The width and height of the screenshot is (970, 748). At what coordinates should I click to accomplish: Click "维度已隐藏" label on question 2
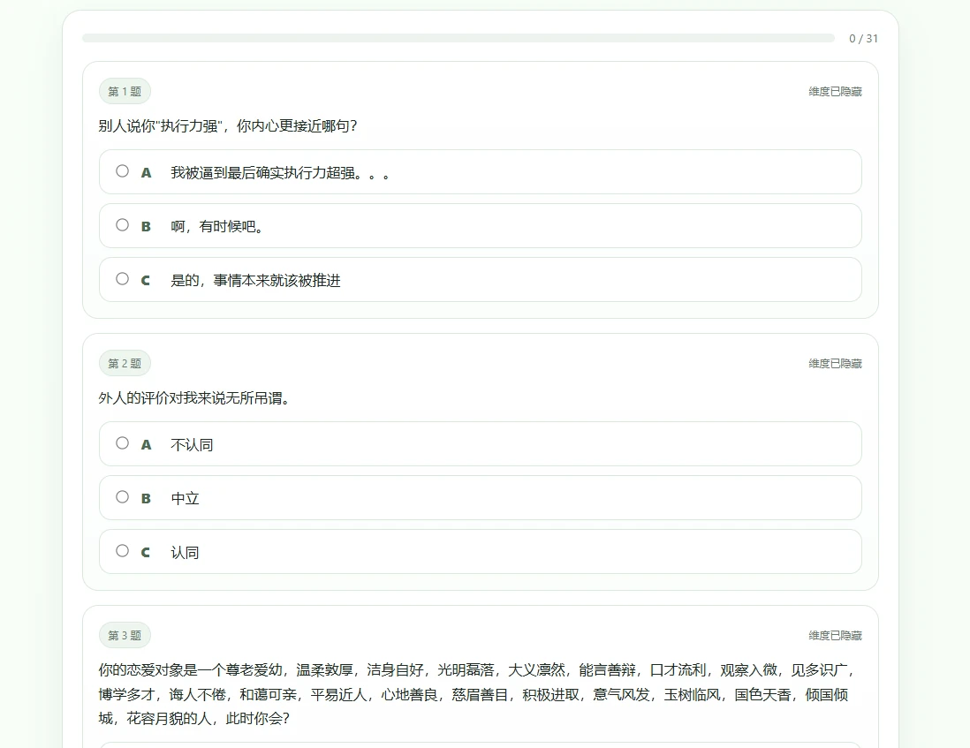834,362
